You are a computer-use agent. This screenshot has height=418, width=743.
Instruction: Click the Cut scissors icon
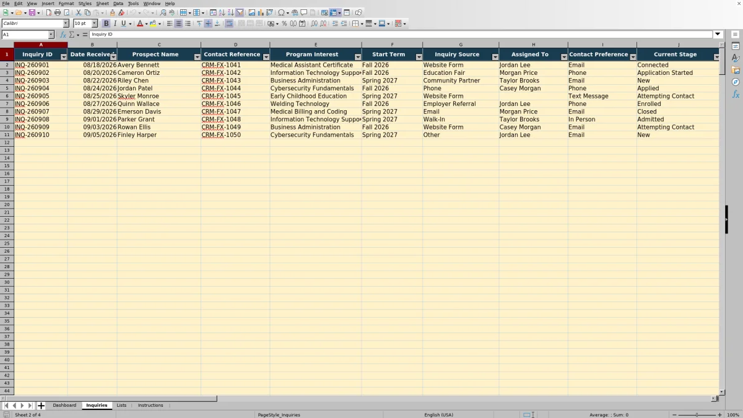[x=78, y=12]
